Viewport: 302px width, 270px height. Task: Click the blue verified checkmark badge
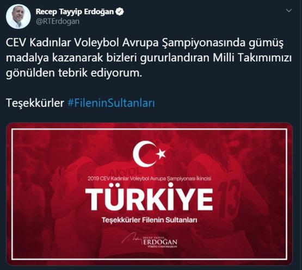(x=120, y=12)
